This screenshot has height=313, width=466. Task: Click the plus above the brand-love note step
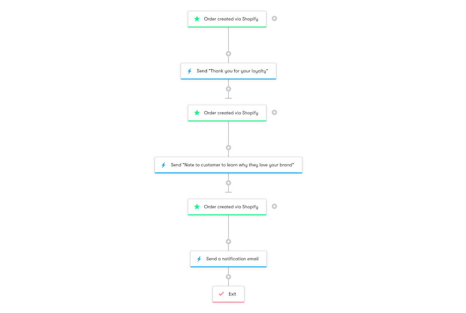228,147
